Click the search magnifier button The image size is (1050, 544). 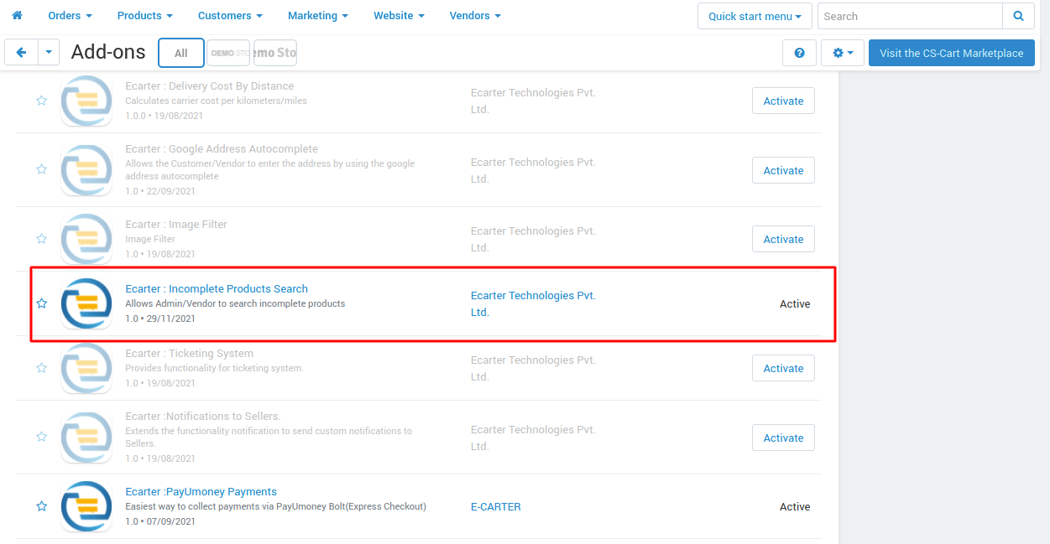pyautogui.click(x=1018, y=16)
